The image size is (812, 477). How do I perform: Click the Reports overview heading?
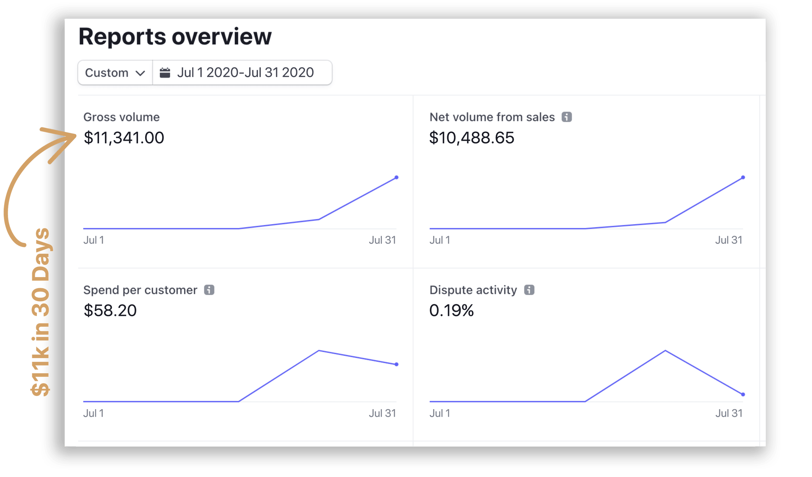click(x=175, y=37)
